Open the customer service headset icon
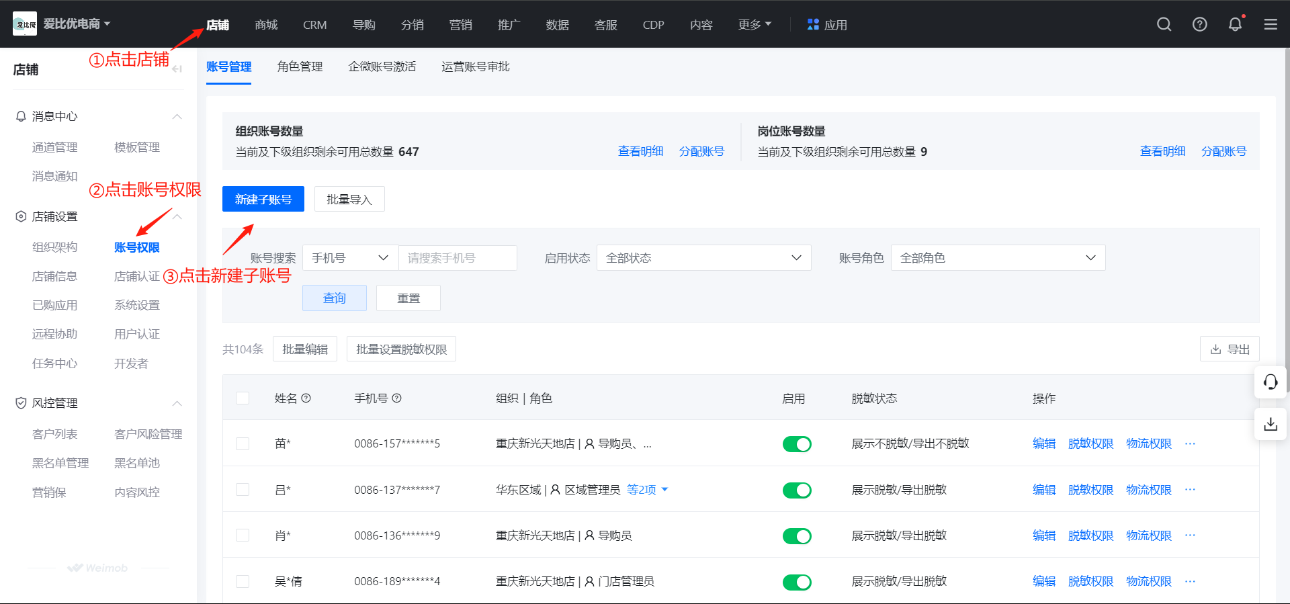 coord(1271,382)
